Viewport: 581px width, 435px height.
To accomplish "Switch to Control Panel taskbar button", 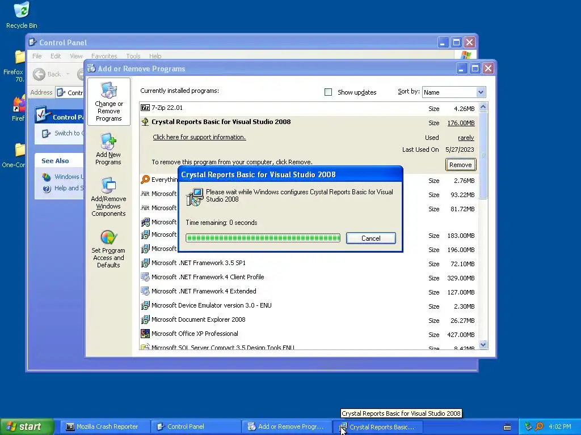I will pyautogui.click(x=195, y=427).
